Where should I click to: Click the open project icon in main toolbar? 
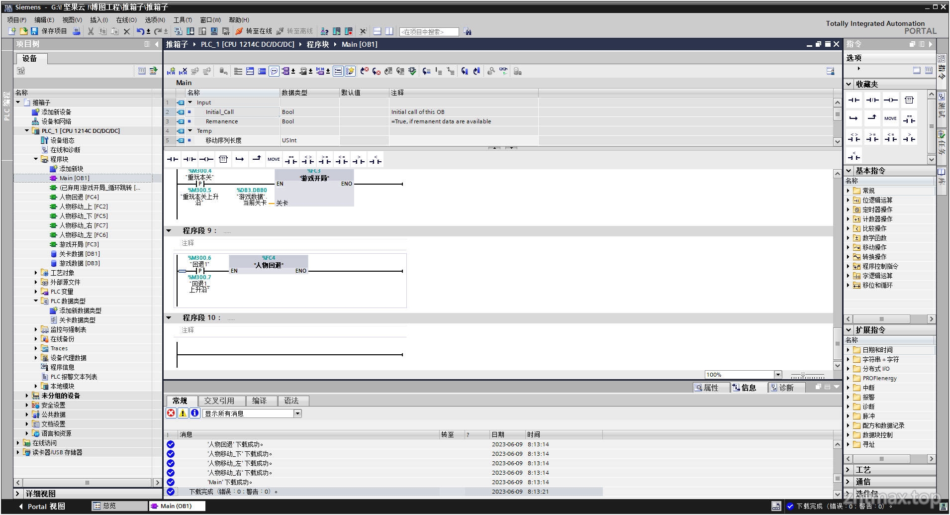(x=23, y=31)
